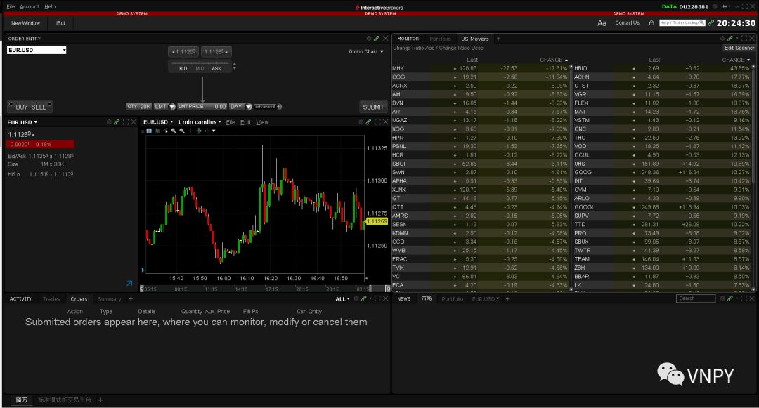
Task: Open the chart Edit menu
Action: pyautogui.click(x=246, y=122)
